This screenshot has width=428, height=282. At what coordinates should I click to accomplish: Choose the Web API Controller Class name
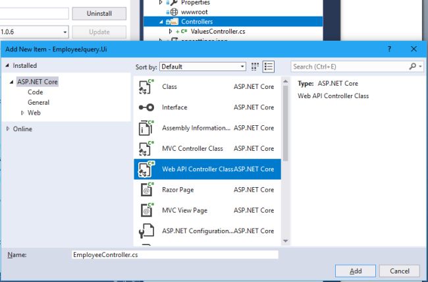click(x=198, y=169)
